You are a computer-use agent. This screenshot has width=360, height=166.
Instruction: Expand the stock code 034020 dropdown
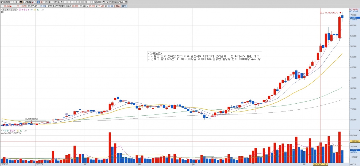coord(10,2)
